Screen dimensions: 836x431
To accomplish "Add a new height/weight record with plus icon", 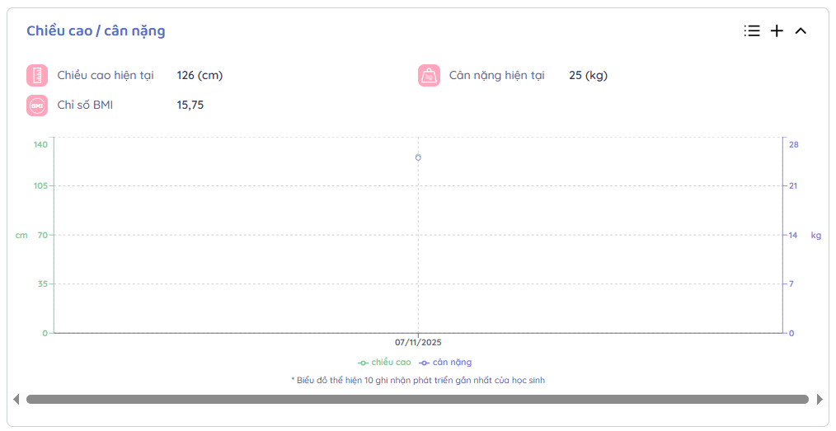I will (777, 31).
